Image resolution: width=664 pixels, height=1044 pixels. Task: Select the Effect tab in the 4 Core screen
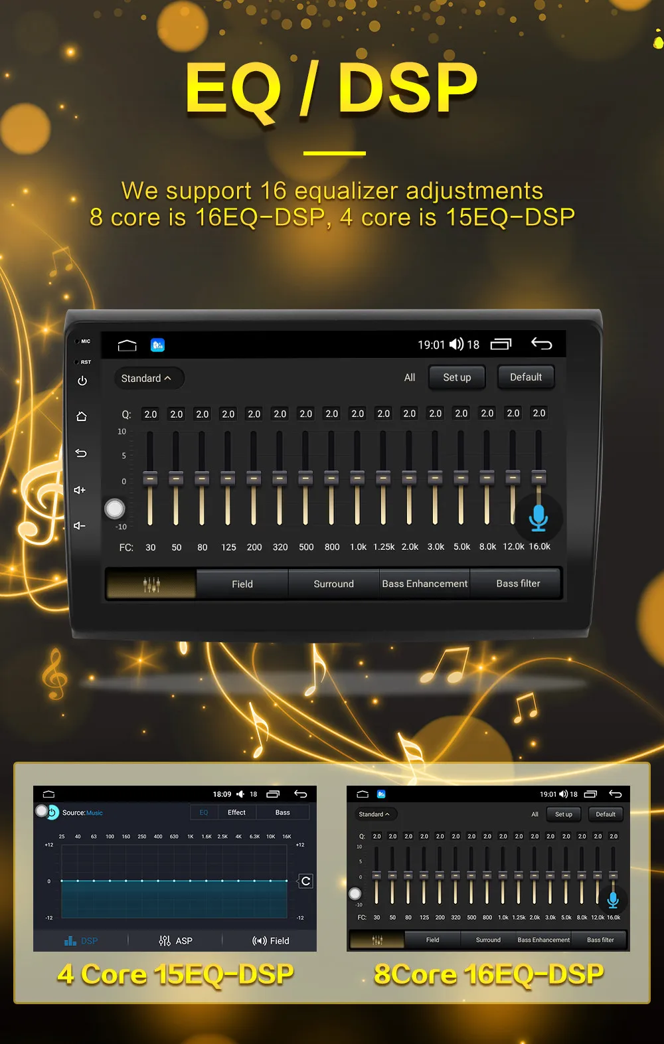(236, 813)
